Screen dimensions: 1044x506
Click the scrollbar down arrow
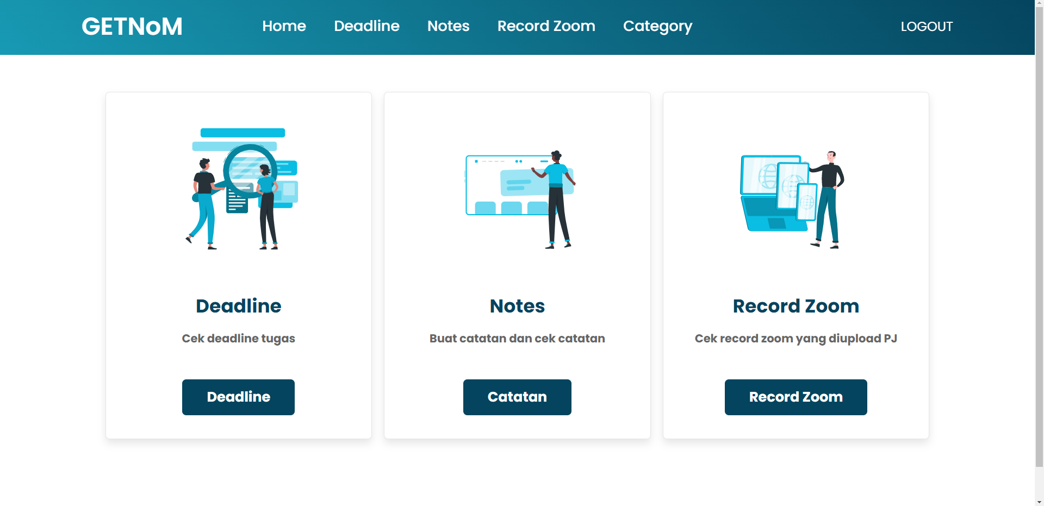[1039, 501]
